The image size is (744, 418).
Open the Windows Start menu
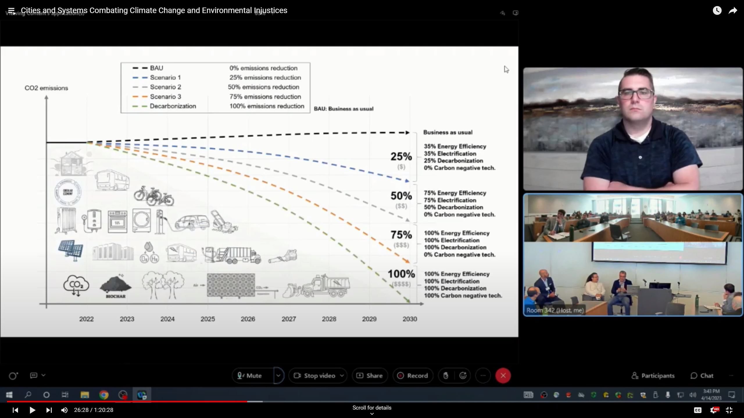[9, 395]
